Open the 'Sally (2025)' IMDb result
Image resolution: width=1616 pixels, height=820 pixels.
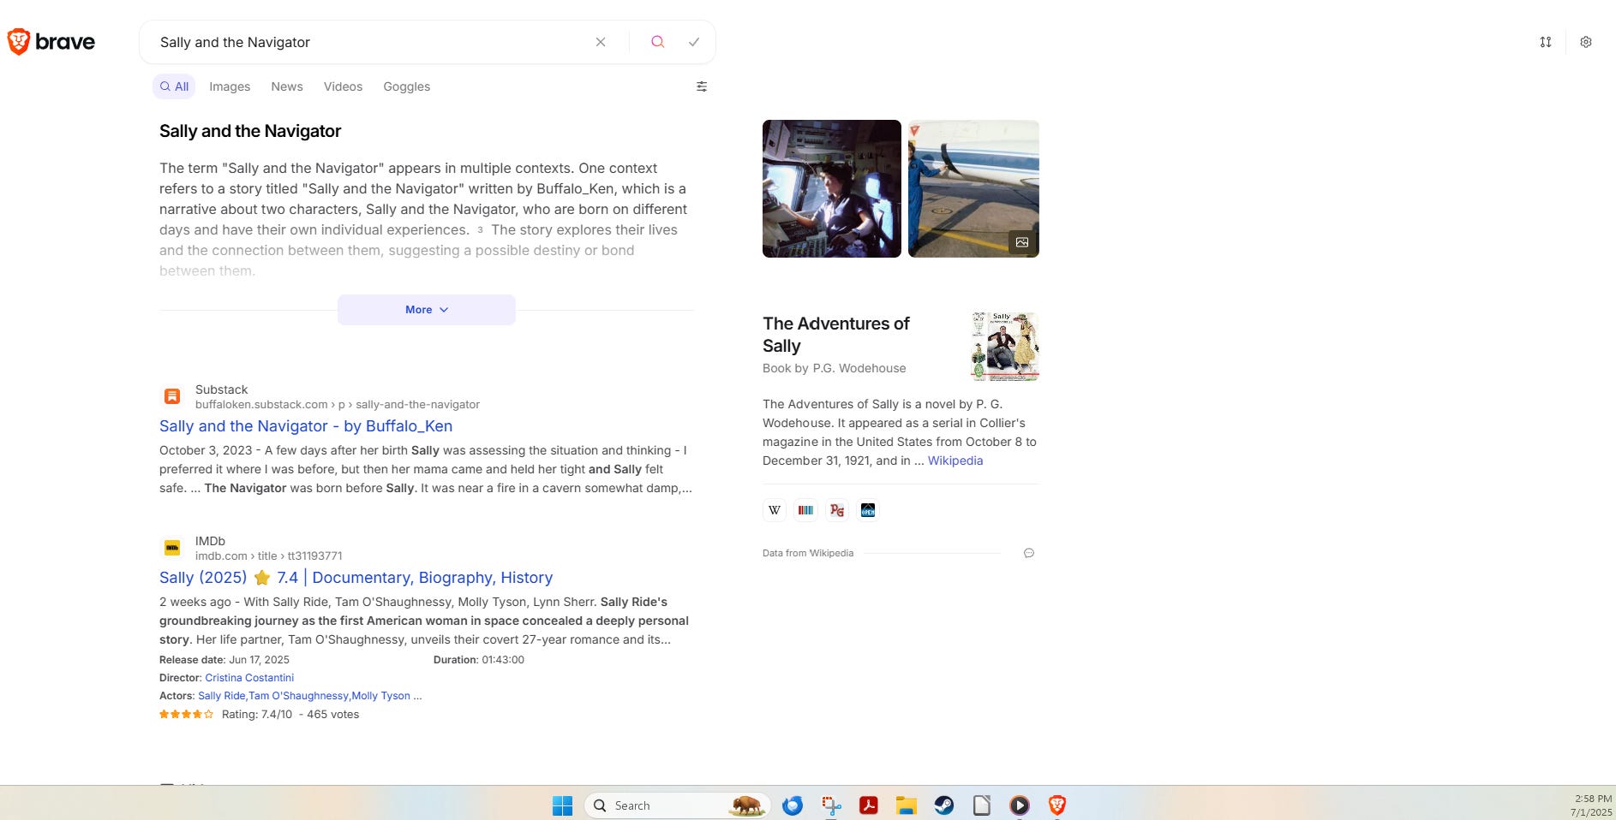pos(356,578)
